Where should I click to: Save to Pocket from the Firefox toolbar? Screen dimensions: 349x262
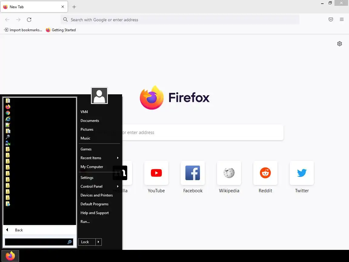coord(331,19)
